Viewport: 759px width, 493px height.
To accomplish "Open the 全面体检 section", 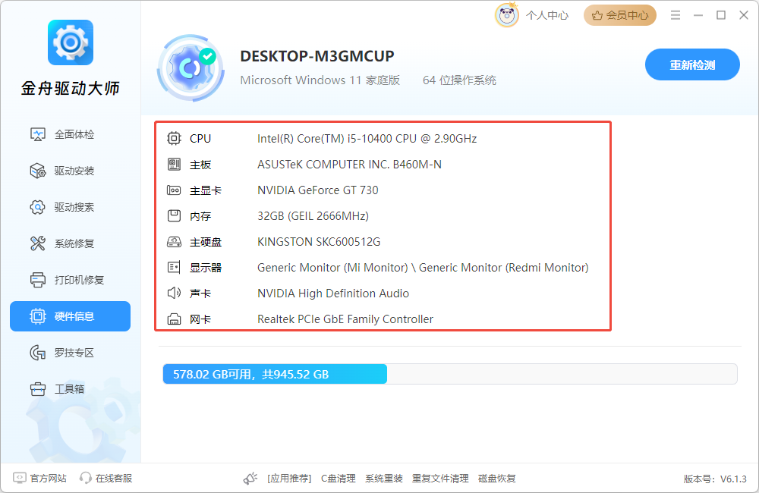I will click(x=70, y=134).
